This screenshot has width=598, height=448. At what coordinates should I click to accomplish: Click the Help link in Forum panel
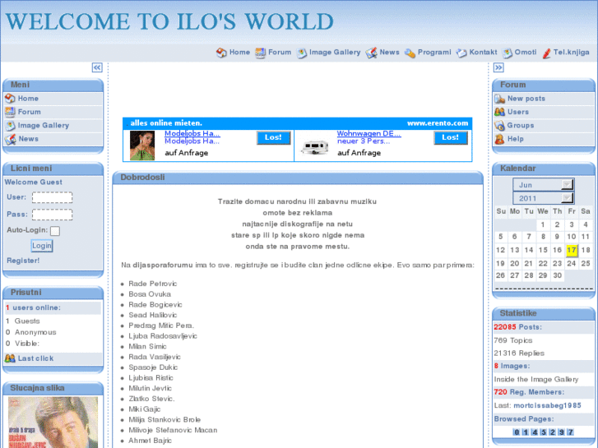515,139
